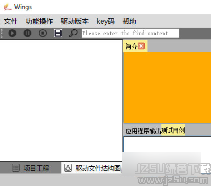Switch to the 驱动文件结构图 tab
The image size is (211, 186).
tap(92, 168)
